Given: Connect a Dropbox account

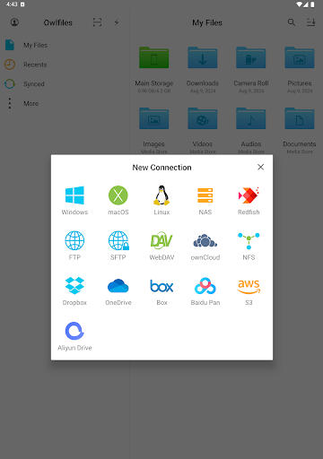Looking at the screenshot, I should pyautogui.click(x=74, y=290).
